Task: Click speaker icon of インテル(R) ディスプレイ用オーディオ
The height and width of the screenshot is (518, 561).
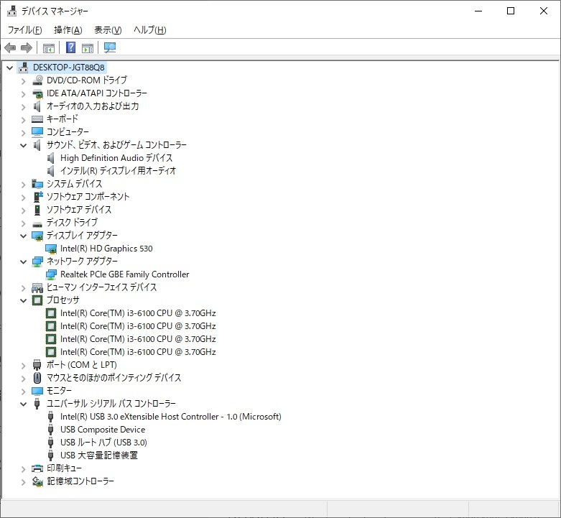Action: coord(51,171)
